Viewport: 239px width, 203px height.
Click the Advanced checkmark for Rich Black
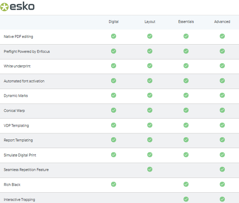click(222, 184)
